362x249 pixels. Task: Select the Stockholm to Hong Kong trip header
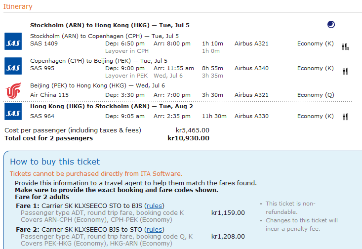(x=110, y=25)
